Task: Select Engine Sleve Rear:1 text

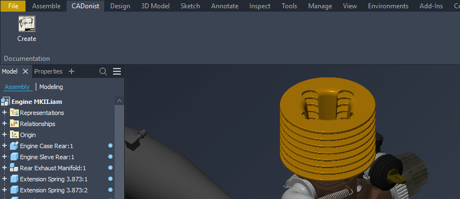Action: [x=47, y=157]
